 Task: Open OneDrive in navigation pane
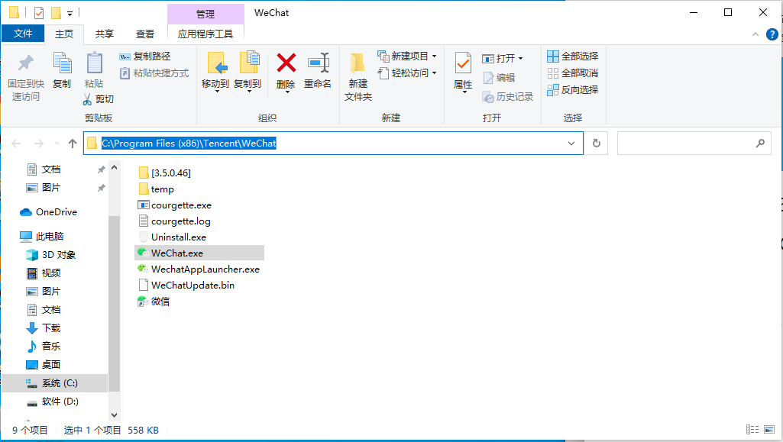pyautogui.click(x=48, y=212)
